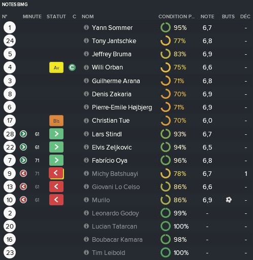
Task: Click shirt number 24 circle
Action: coord(10,41)
